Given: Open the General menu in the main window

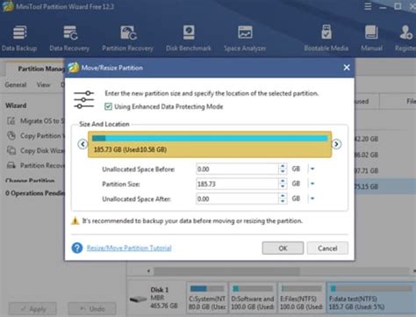Looking at the screenshot, I should tap(16, 85).
